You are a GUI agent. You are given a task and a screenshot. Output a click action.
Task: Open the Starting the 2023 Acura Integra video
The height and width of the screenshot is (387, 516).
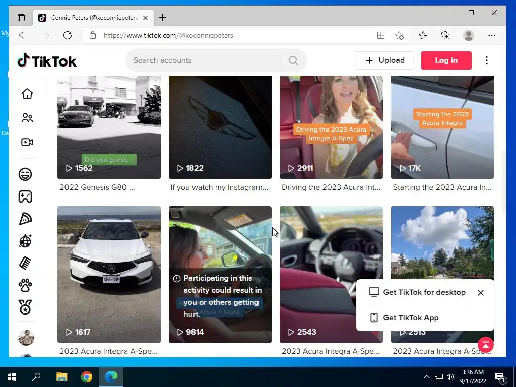tap(442, 127)
